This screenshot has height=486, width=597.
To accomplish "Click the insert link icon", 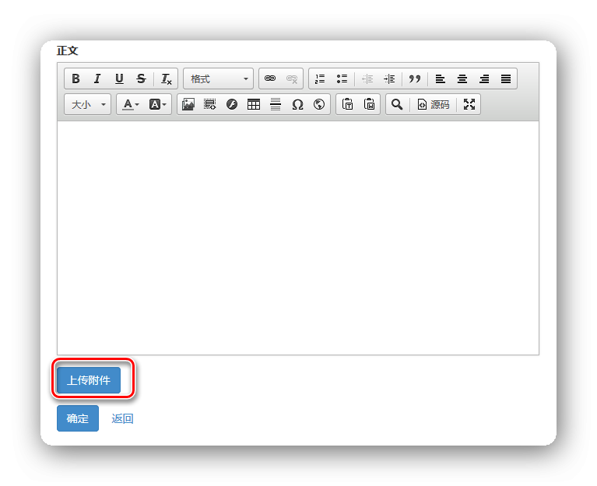I will pyautogui.click(x=270, y=79).
